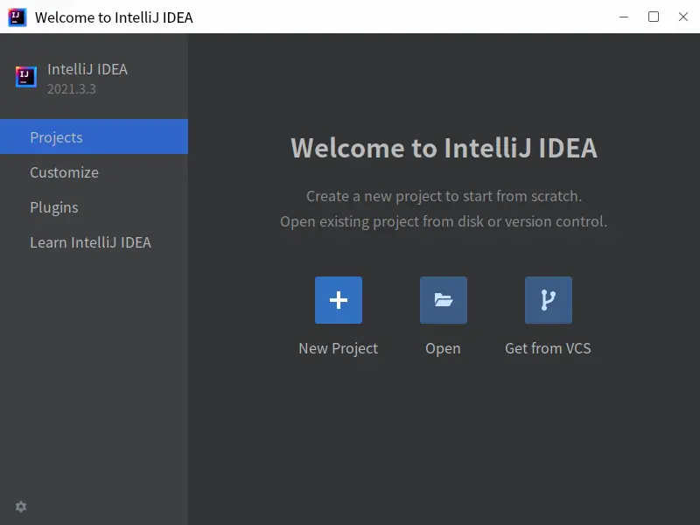Click the IntelliJ IDEA logo in sidebar
The height and width of the screenshot is (525, 700).
26,77
